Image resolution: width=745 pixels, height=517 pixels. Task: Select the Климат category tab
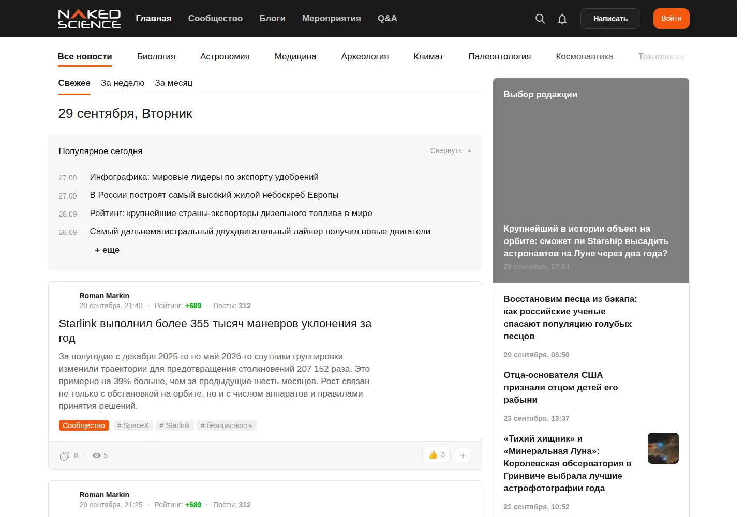(x=428, y=57)
